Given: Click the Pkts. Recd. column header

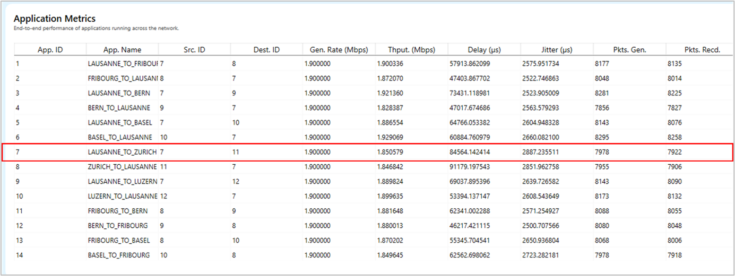Looking at the screenshot, I should pos(702,50).
